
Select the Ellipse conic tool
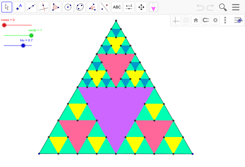pyautogui.click(x=80, y=7)
